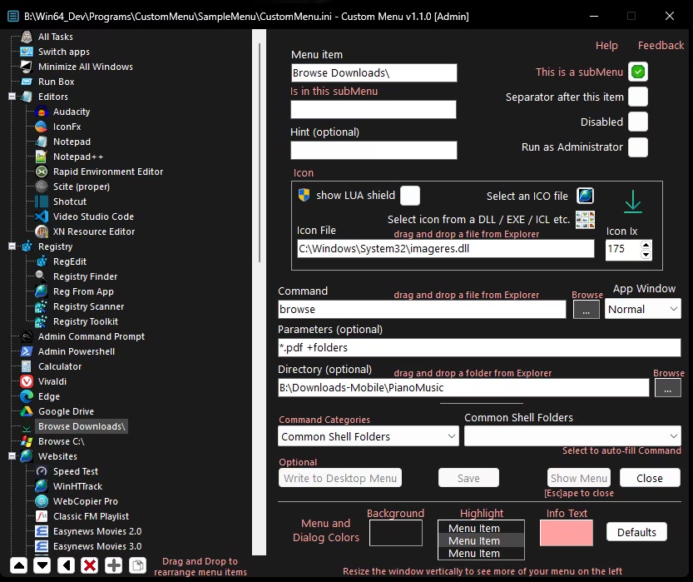Collapse the Editors tree group

click(12, 97)
